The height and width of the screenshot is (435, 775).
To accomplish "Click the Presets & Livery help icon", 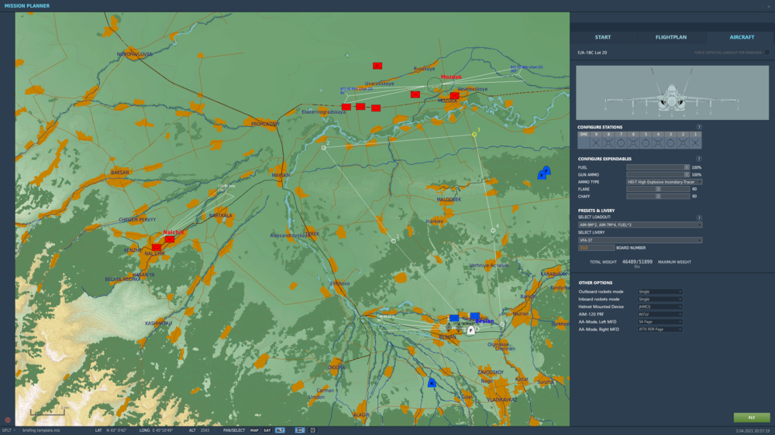I will click(699, 217).
